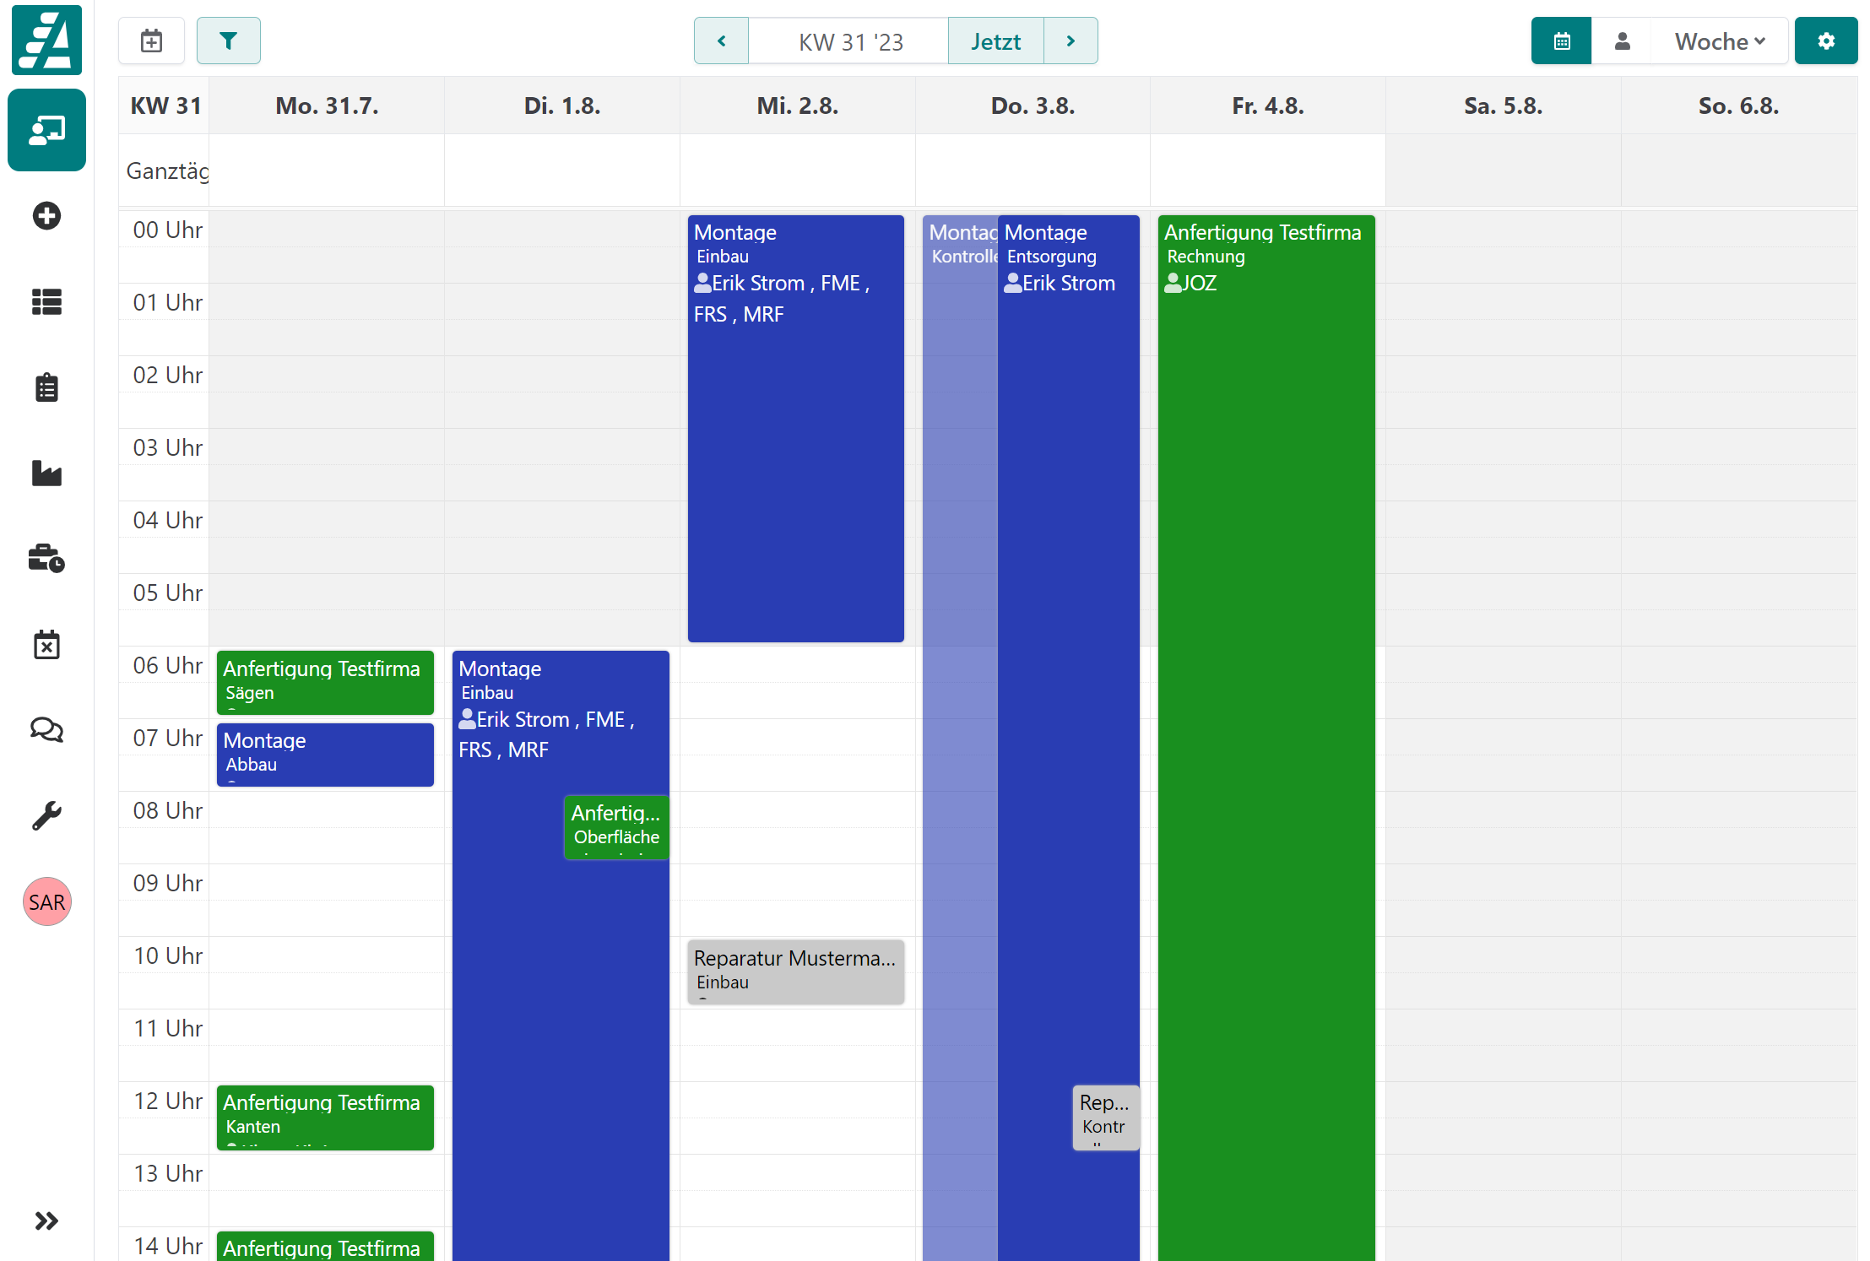Open calendar settings gear
Viewport: 1870px width, 1261px height.
pos(1825,41)
